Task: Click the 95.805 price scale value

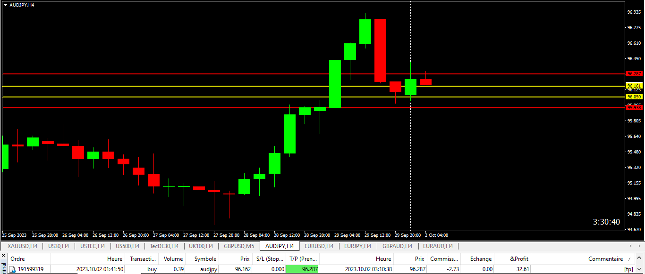Action: click(x=634, y=121)
